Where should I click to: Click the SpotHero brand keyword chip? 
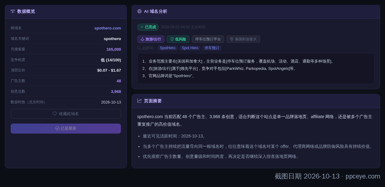pos(168,48)
